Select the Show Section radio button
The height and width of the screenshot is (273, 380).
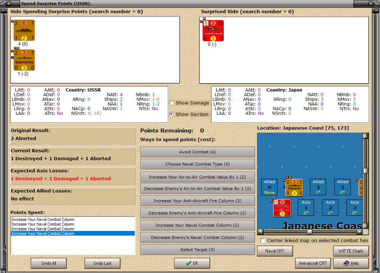(x=172, y=114)
